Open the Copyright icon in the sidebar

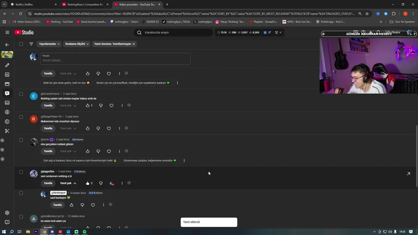click(x=7, y=121)
